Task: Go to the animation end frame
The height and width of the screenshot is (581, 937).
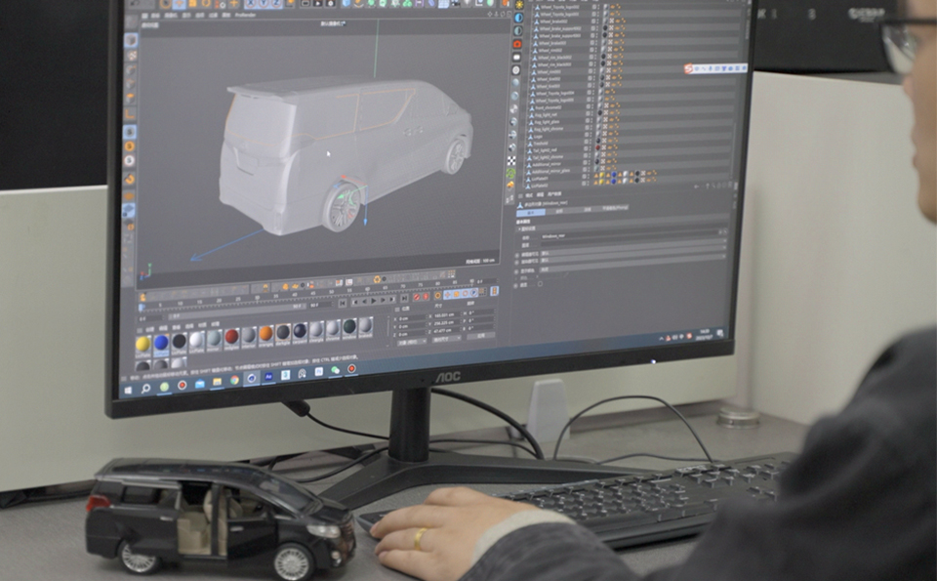Action: pos(404,298)
